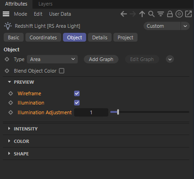The height and width of the screenshot is (179, 194).
Task: Open the hamburger menu in Attributes panel
Action: [x=6, y=14]
